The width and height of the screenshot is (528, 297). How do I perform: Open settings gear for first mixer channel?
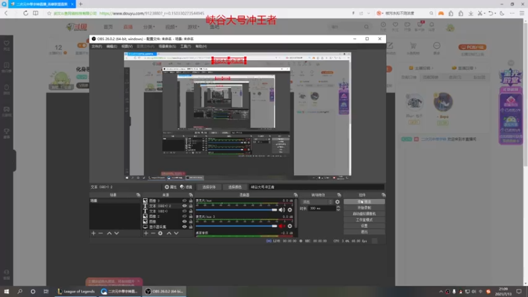290,210
